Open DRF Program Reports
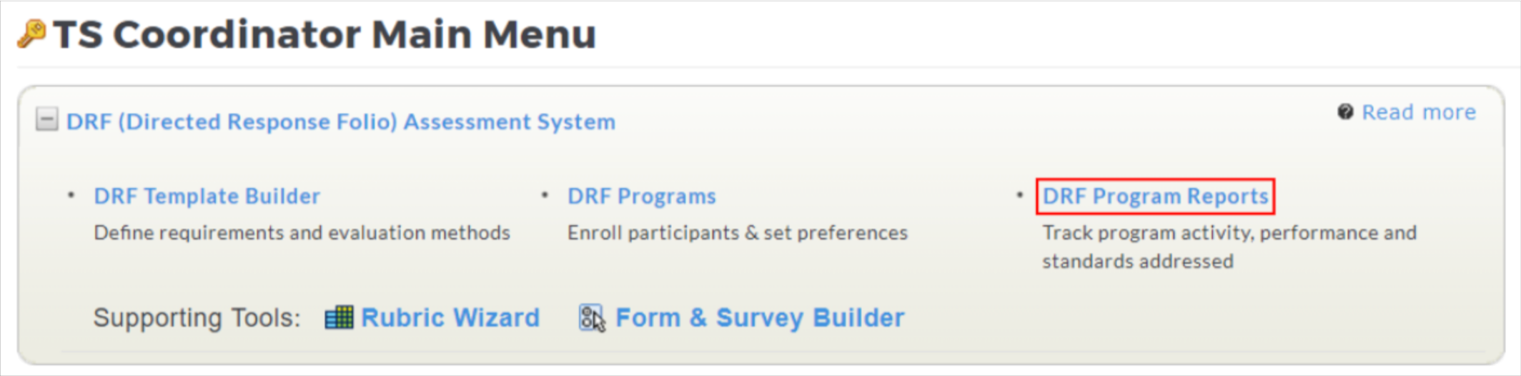This screenshot has height=376, width=1521. click(x=1155, y=196)
